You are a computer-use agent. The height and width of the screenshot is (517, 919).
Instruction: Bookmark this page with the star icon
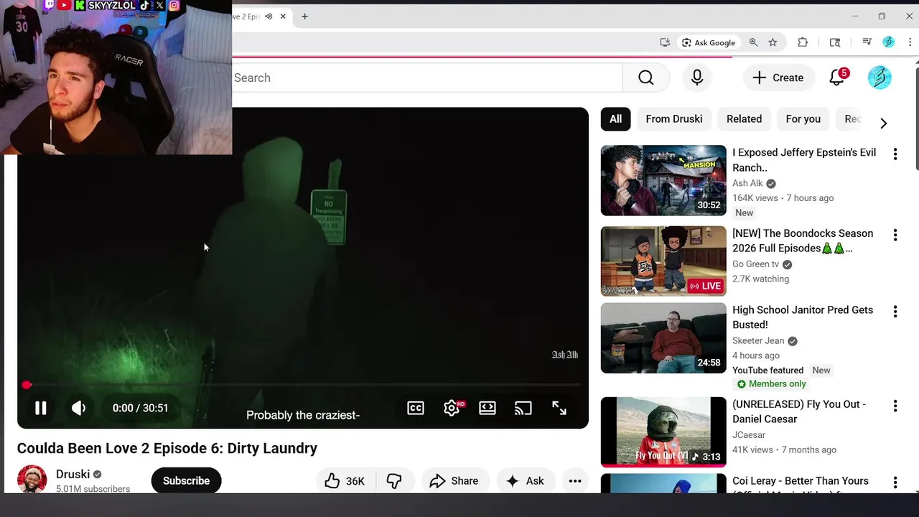773,42
